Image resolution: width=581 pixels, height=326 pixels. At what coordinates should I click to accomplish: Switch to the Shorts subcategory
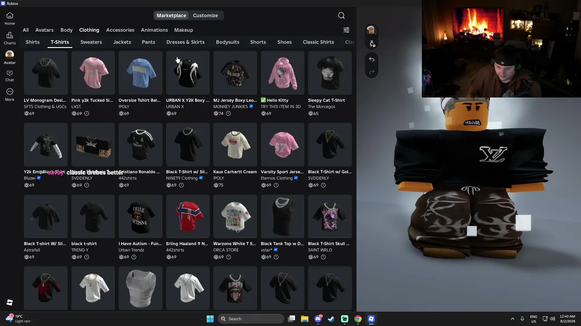coord(258,42)
